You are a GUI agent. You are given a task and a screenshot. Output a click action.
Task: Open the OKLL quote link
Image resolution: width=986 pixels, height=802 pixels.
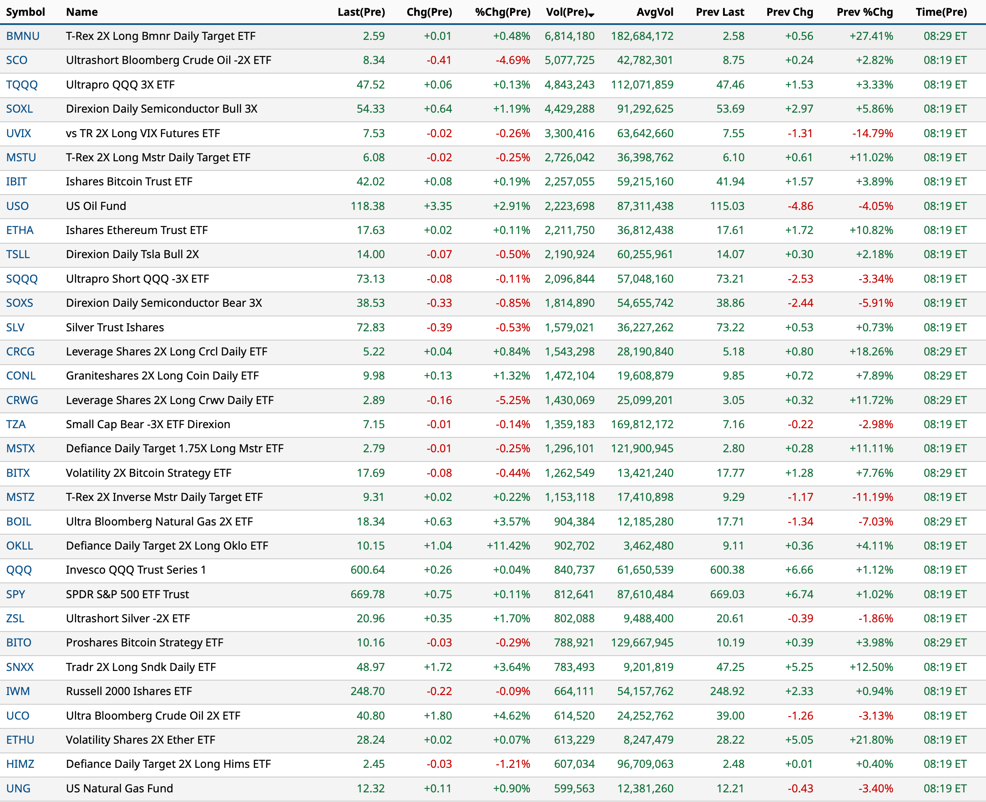(19, 546)
